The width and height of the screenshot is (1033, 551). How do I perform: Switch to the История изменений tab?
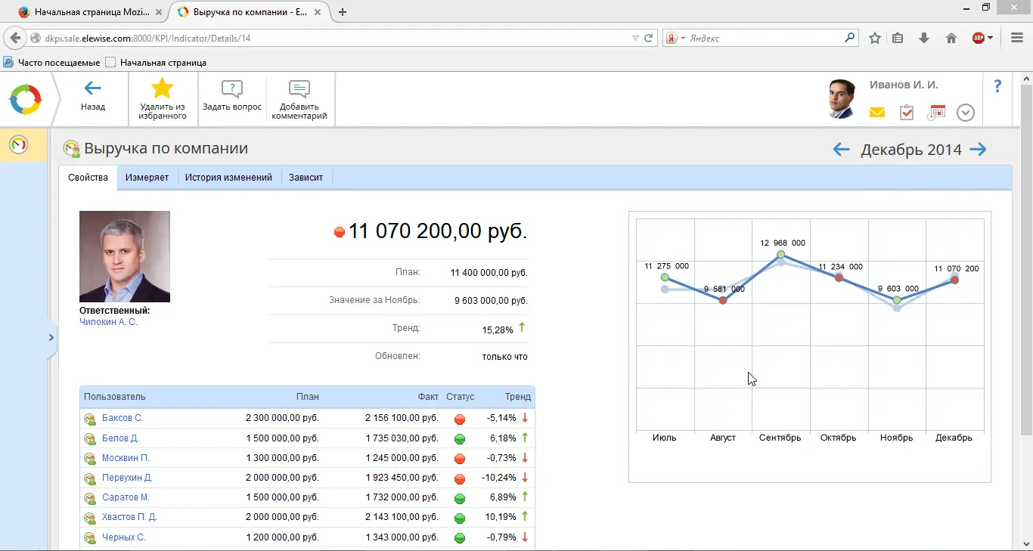point(228,178)
